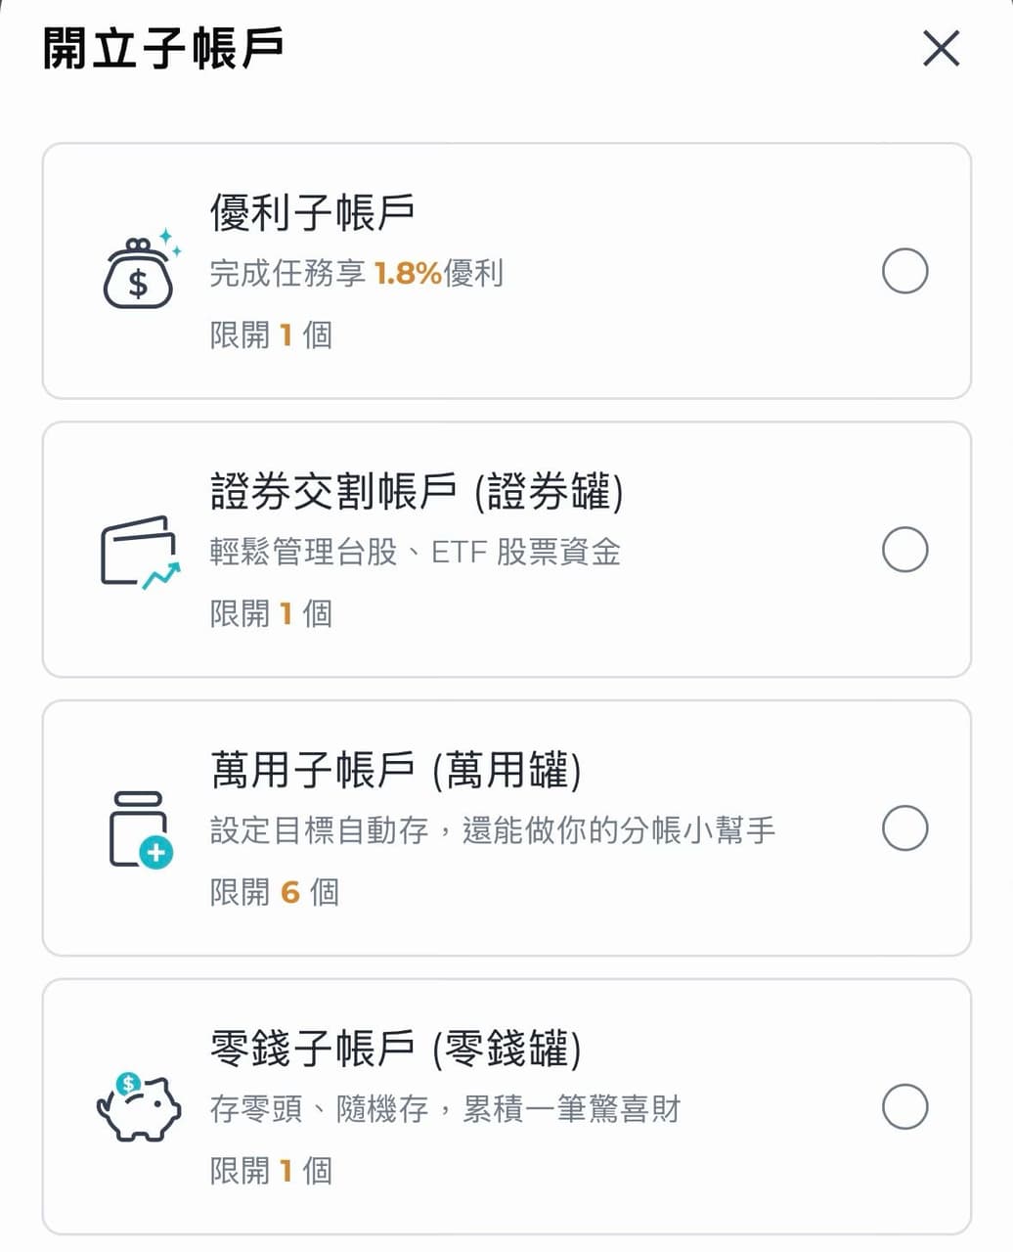Click the 限開 6 個 limit label
1013x1252 pixels.
[x=275, y=892]
